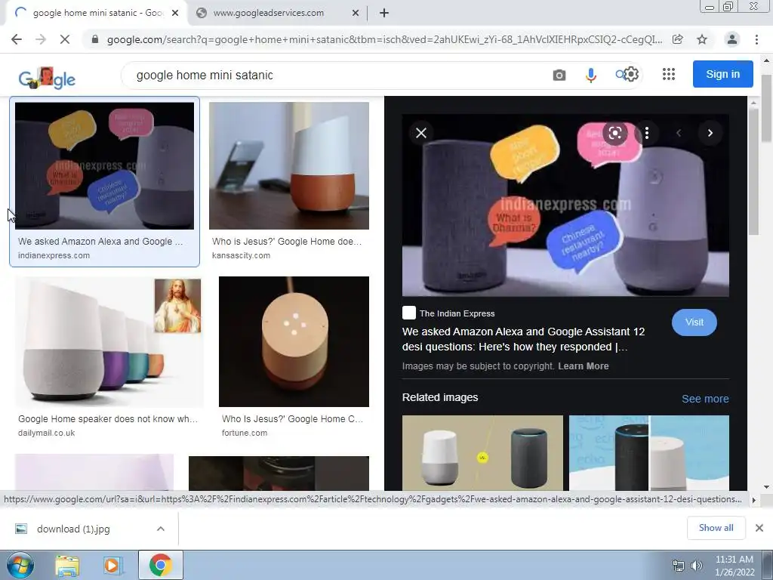Close the image preview panel
The image size is (773, 580).
click(421, 133)
